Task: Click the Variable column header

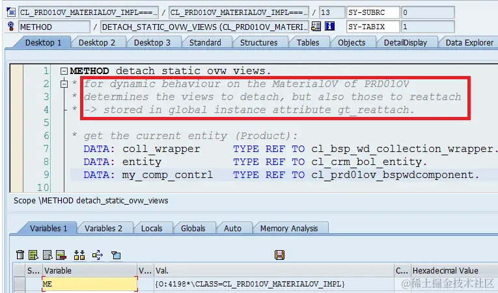Action: (90, 270)
